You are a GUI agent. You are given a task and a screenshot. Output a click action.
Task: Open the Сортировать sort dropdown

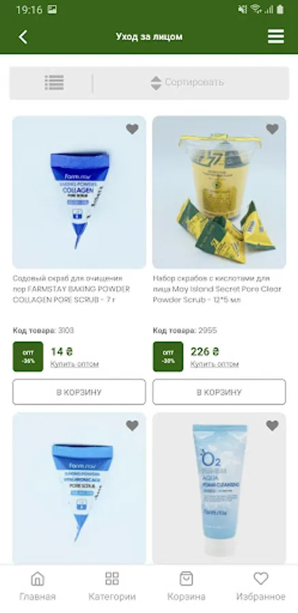click(x=187, y=82)
